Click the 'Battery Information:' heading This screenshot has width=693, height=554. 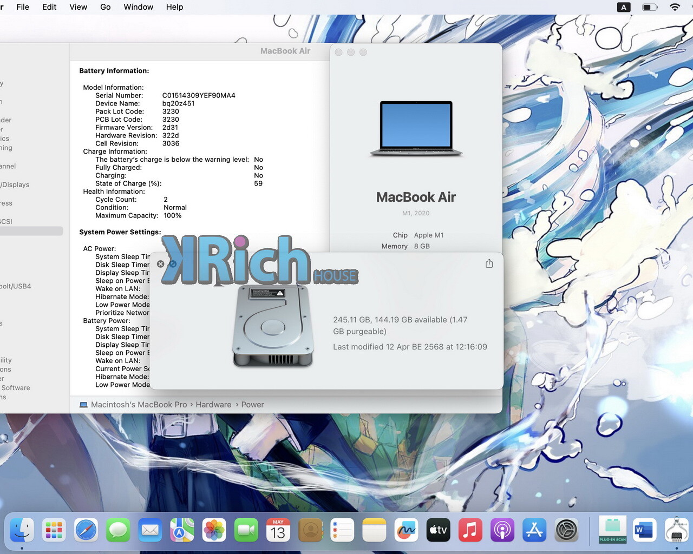coord(114,71)
